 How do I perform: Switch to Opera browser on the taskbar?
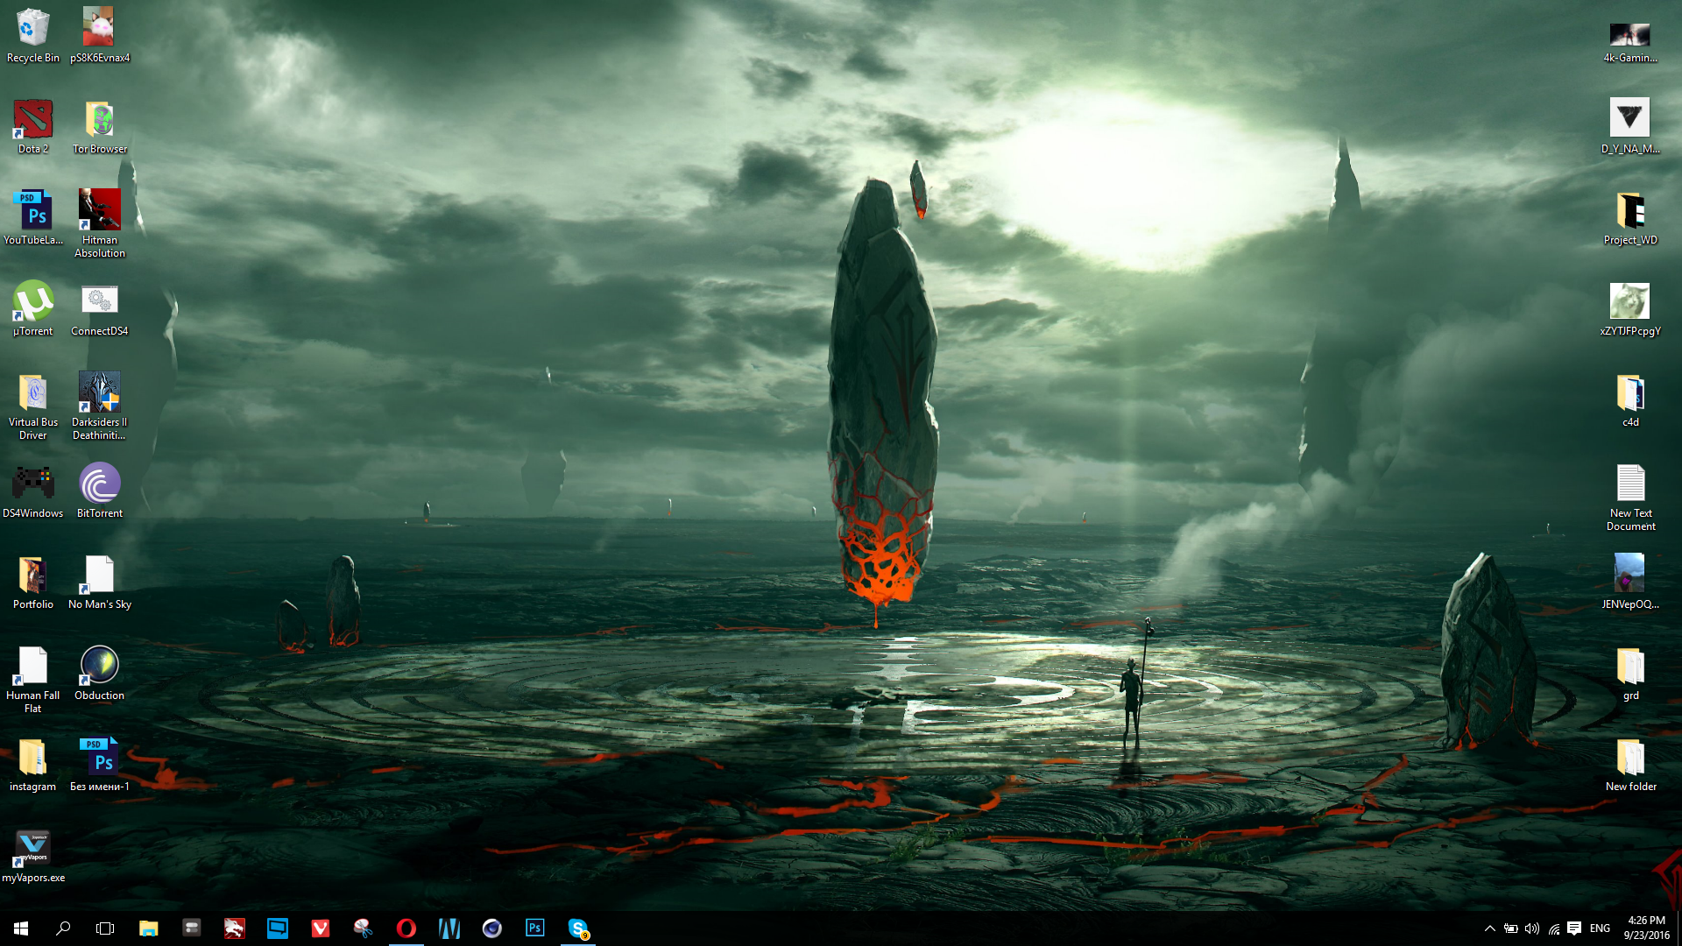tap(406, 928)
